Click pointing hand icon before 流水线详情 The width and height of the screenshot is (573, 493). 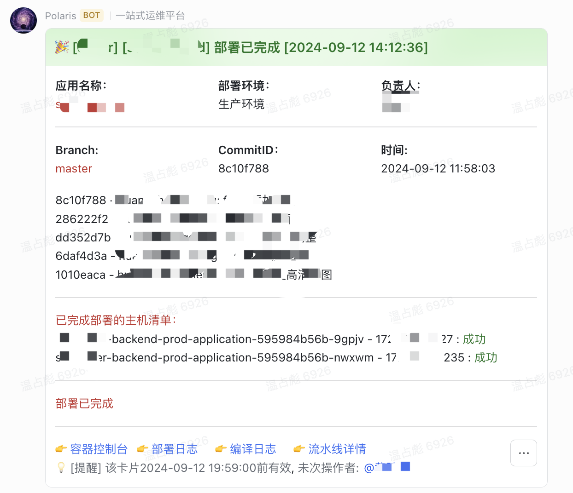299,449
